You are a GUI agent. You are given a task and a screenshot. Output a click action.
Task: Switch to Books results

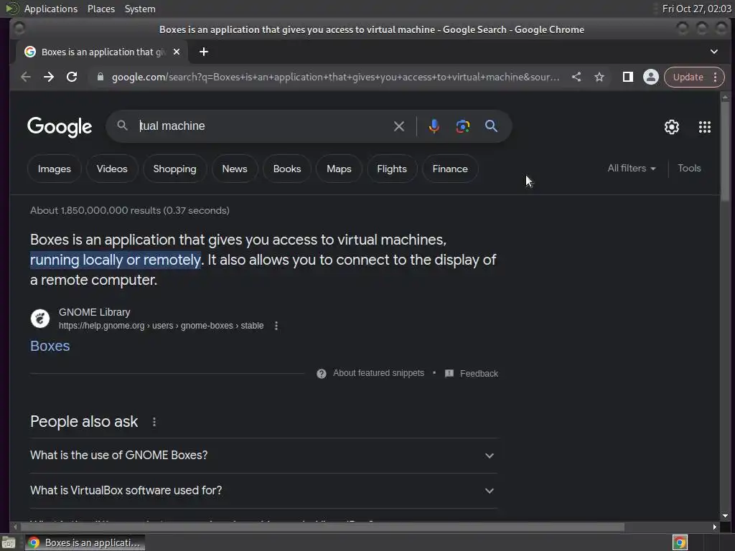pyautogui.click(x=287, y=169)
